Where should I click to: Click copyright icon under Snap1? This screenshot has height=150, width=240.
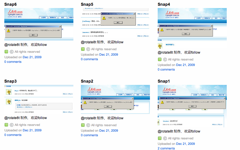tap(165, 139)
